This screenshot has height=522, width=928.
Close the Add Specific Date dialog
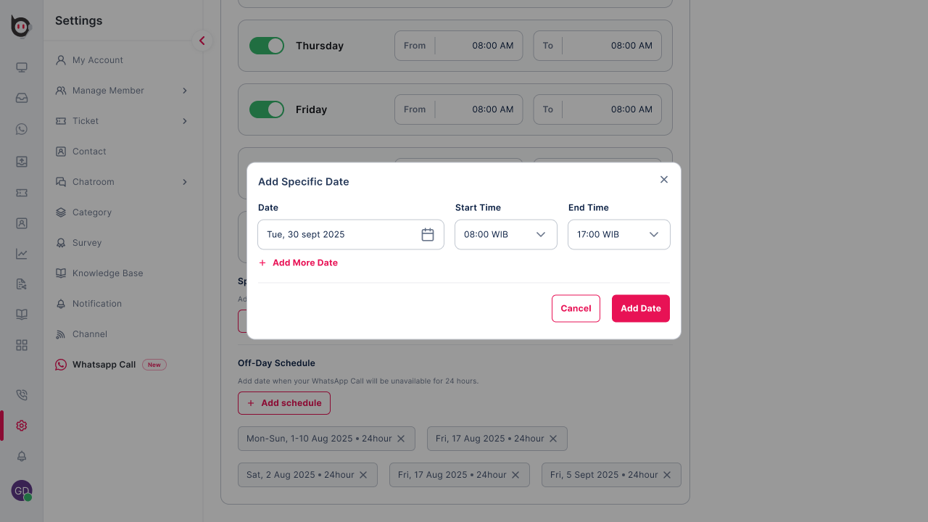tap(663, 180)
